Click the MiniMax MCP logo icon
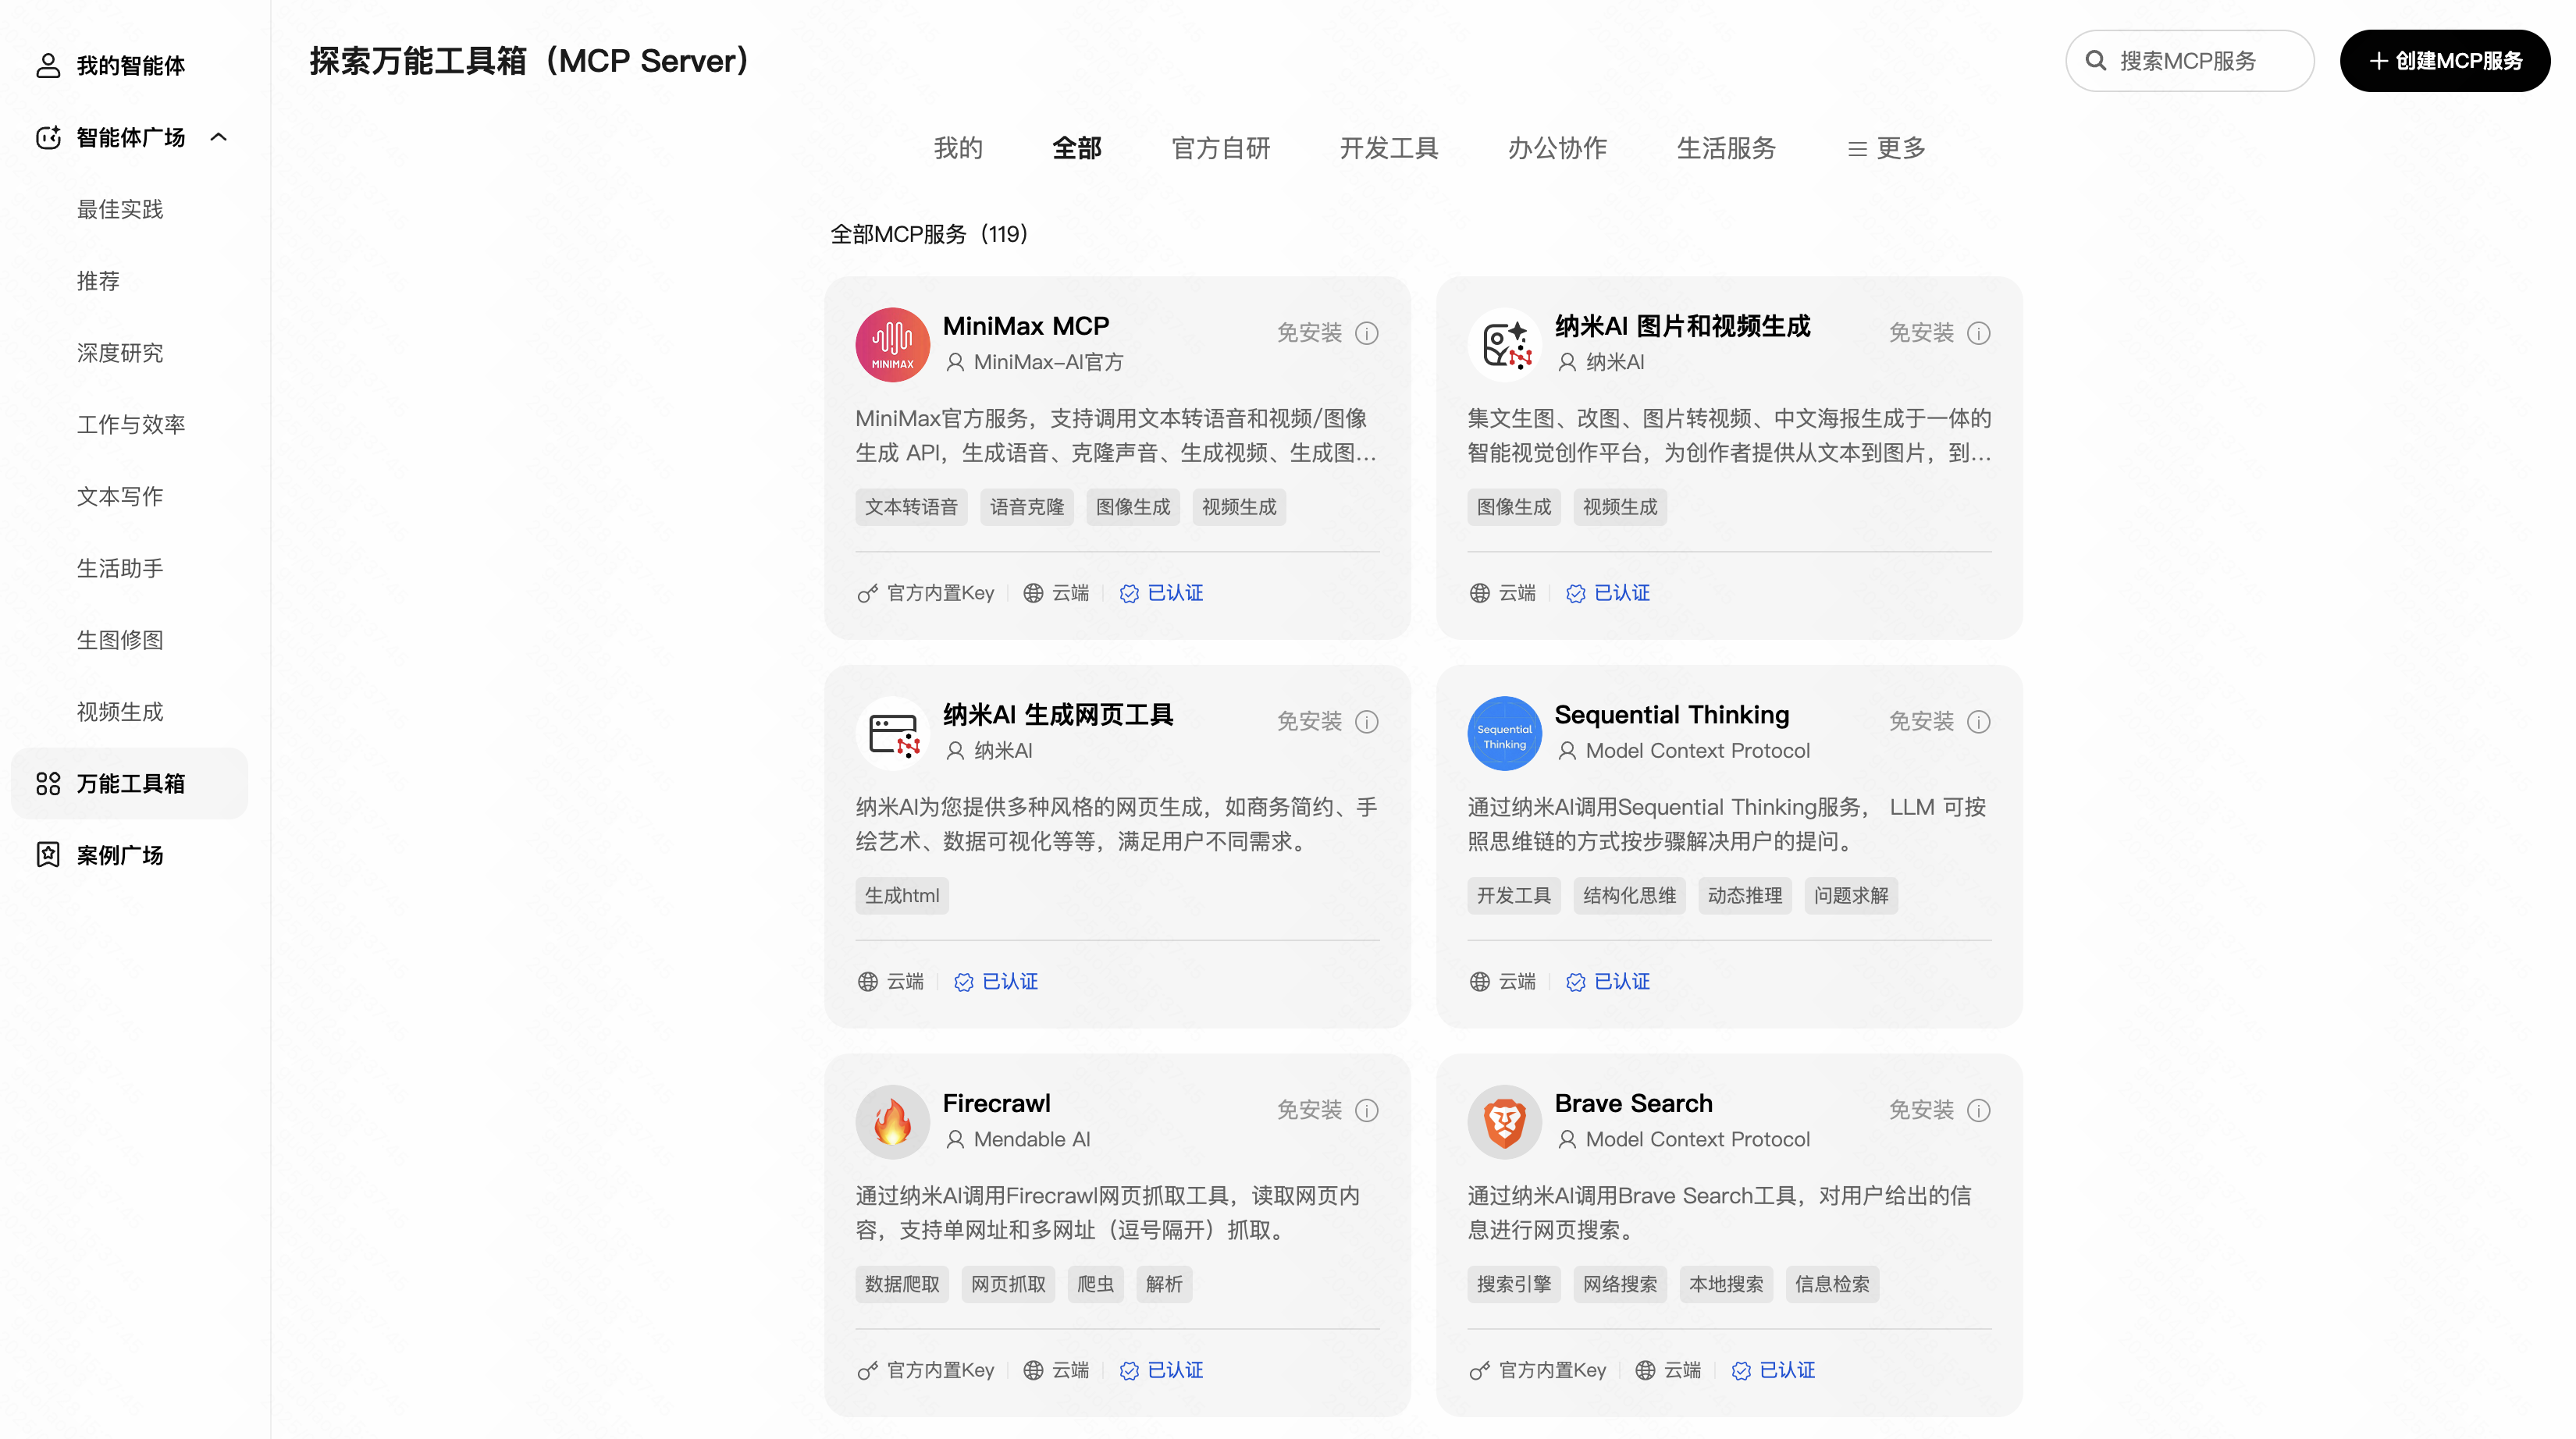Viewport: 2576px width, 1439px height. click(892, 344)
